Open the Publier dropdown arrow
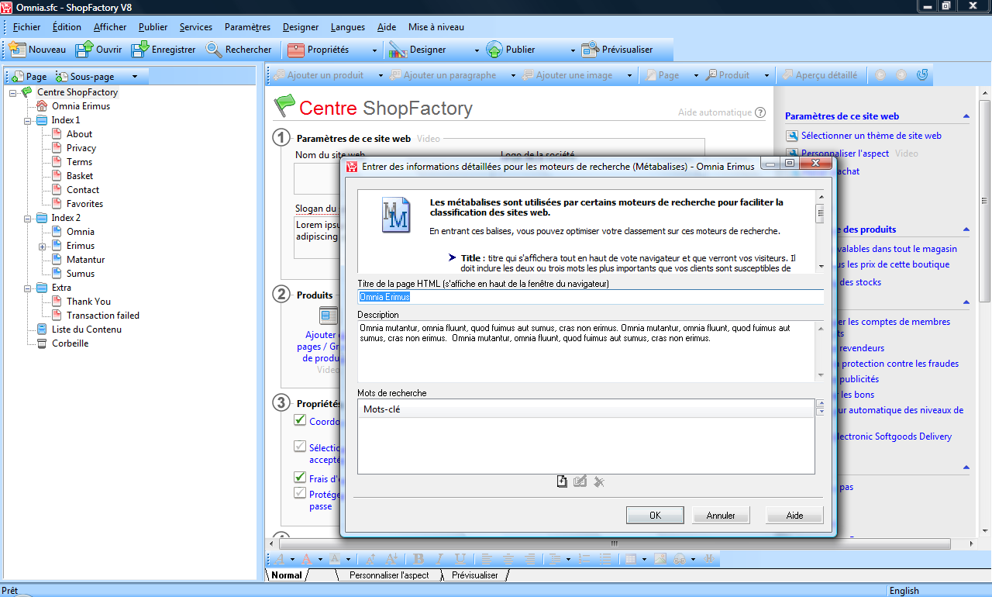This screenshot has width=992, height=597. click(573, 50)
